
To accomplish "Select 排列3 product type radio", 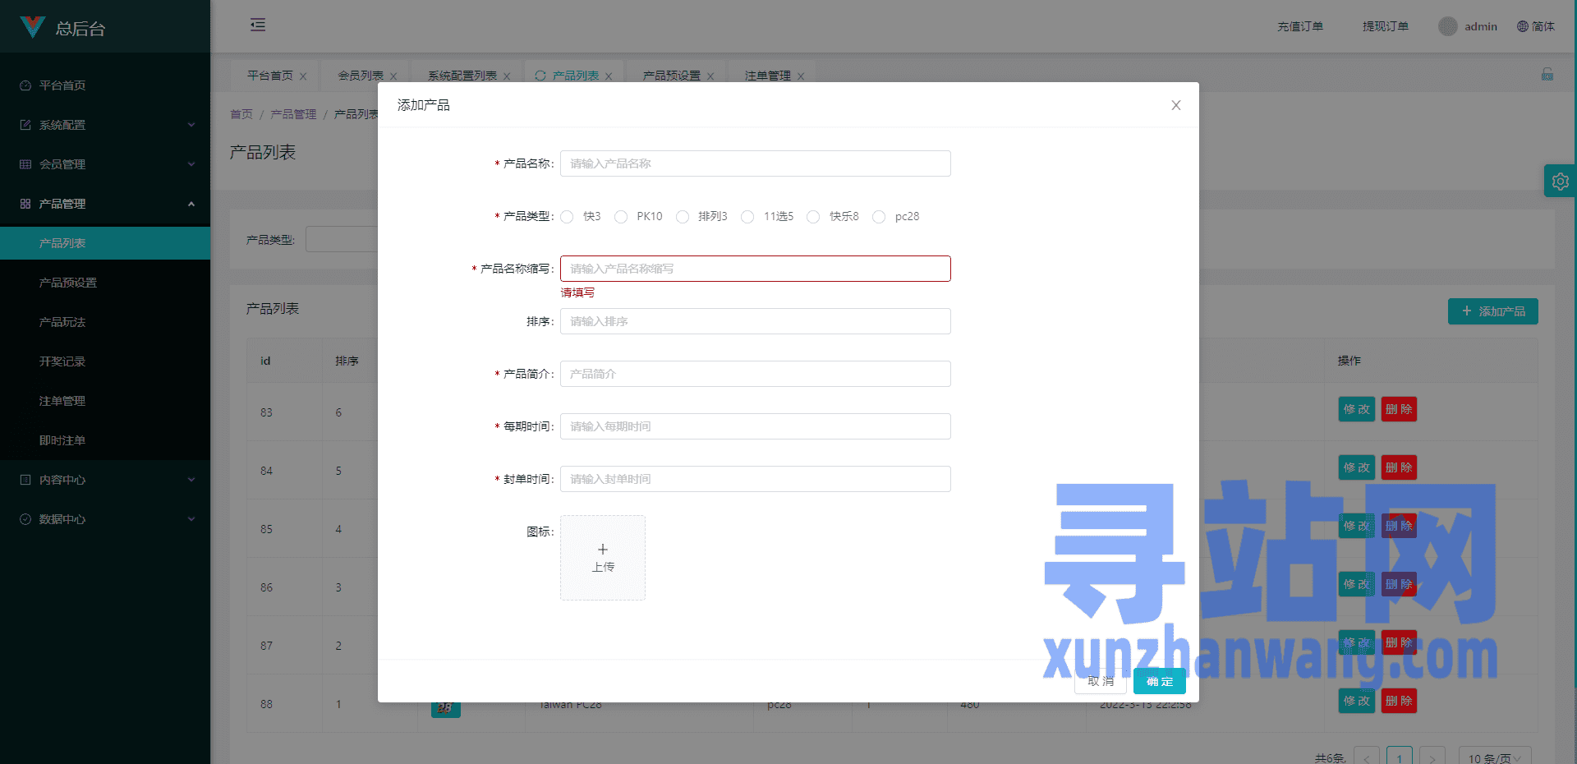I will coord(683,217).
